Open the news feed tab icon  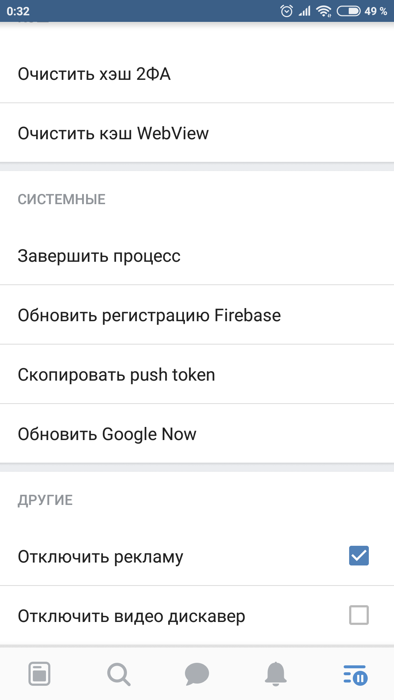[39, 674]
